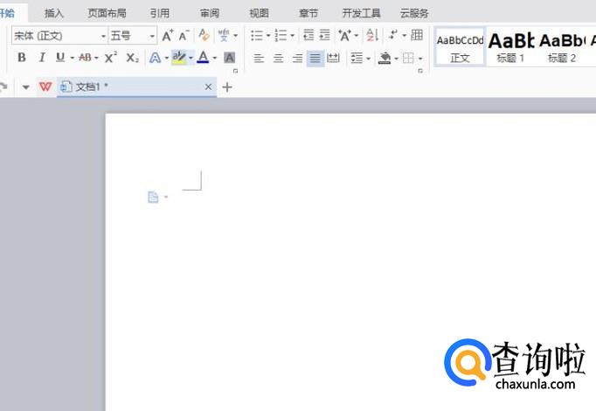596x411 pixels.
Task: Open the font name dropdown
Action: pyautogui.click(x=101, y=36)
